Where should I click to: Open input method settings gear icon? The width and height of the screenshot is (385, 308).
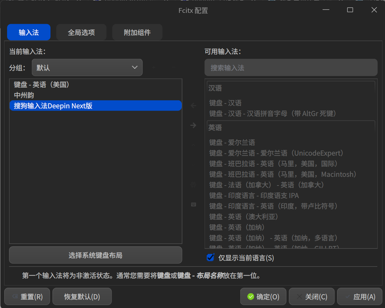pos(193,185)
